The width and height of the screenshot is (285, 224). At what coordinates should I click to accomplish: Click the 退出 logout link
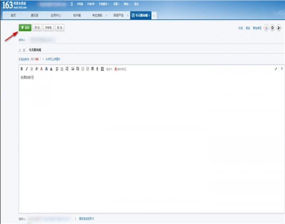point(136,4)
